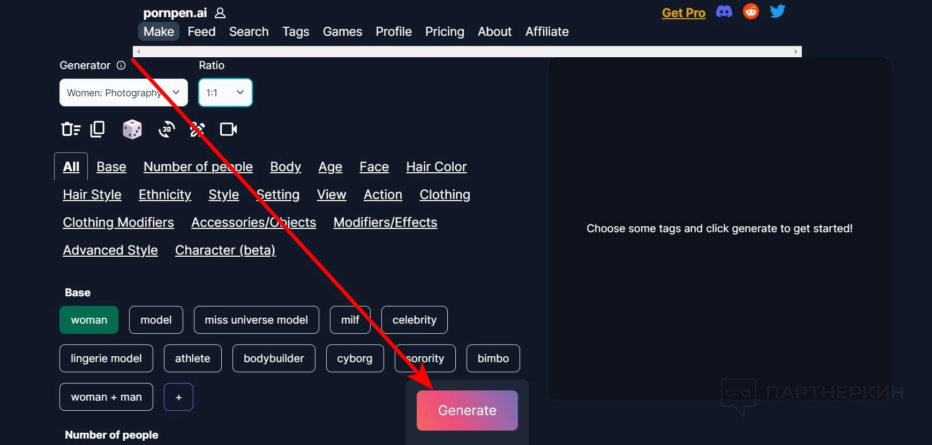The height and width of the screenshot is (445, 932).
Task: Go to the Feed menu item
Action: coord(201,32)
